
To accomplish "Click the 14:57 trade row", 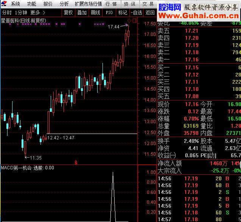I will (x=199, y=219).
